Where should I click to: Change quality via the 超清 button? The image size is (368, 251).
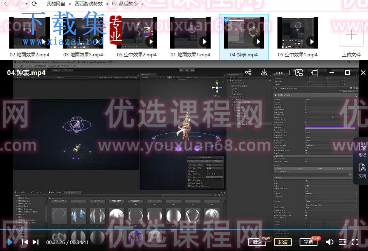(283, 242)
